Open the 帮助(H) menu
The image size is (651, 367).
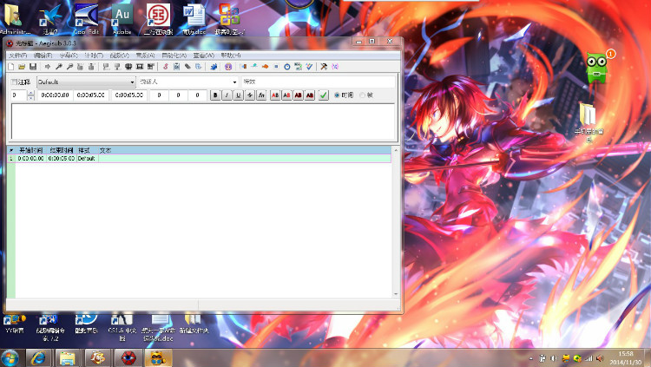[231, 56]
